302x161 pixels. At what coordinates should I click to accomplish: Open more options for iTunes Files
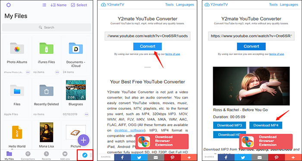click(57, 72)
